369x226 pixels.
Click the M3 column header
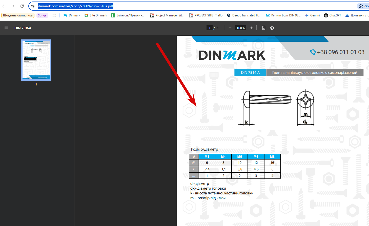(207, 157)
